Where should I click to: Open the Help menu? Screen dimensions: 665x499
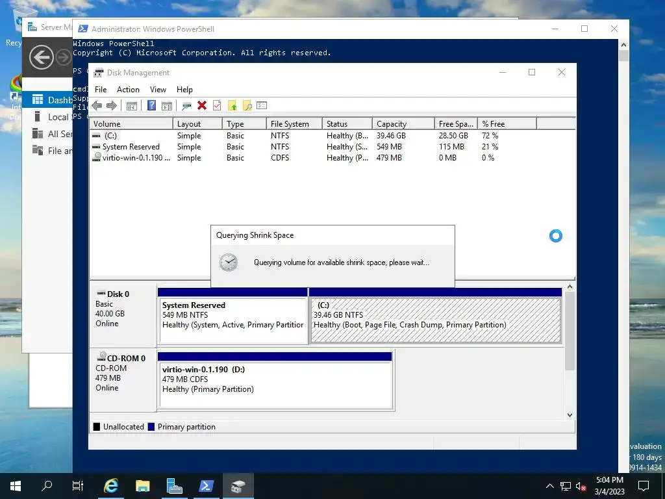point(184,90)
